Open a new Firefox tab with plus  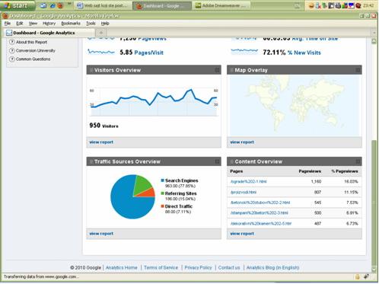pyautogui.click(x=101, y=33)
